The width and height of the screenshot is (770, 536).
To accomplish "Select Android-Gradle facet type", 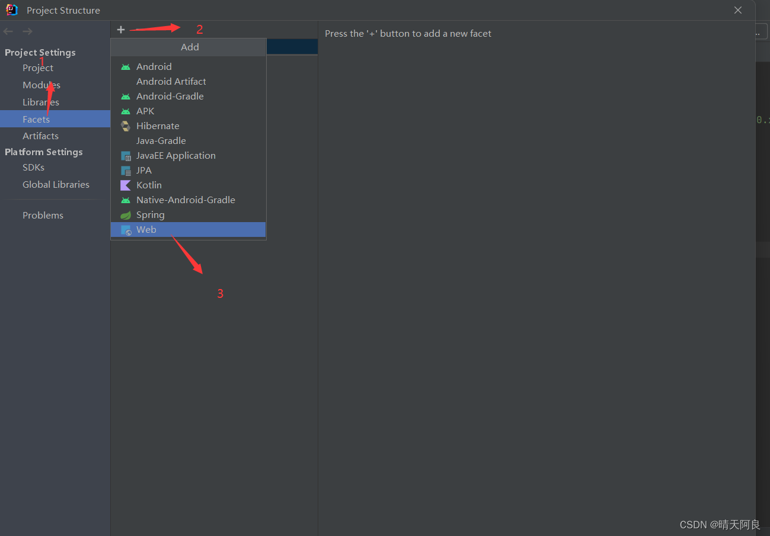I will 188,97.
